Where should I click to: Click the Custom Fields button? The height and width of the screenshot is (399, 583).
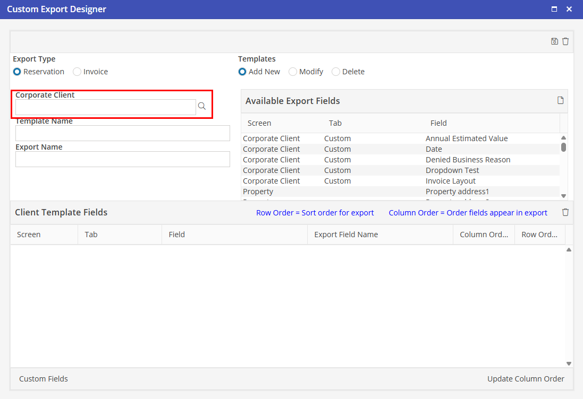pyautogui.click(x=44, y=379)
